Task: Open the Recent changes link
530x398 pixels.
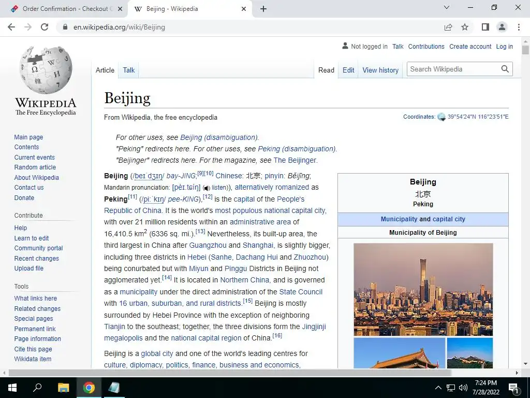Action: [x=37, y=258]
